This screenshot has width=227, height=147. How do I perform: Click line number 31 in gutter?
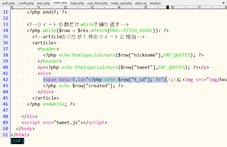point(5,12)
